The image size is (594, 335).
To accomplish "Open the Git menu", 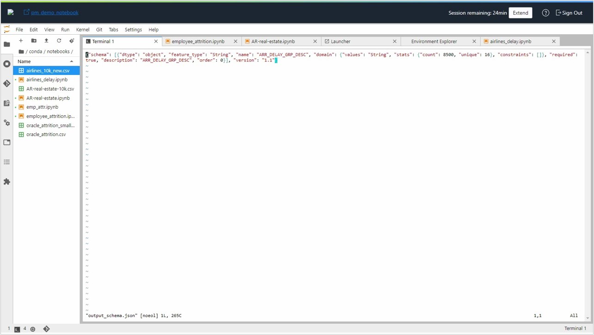I will [99, 30].
